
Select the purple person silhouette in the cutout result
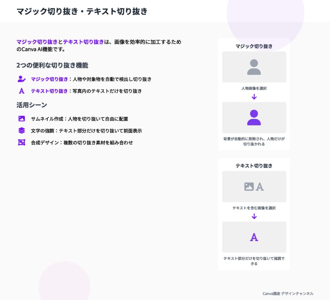coord(254,118)
